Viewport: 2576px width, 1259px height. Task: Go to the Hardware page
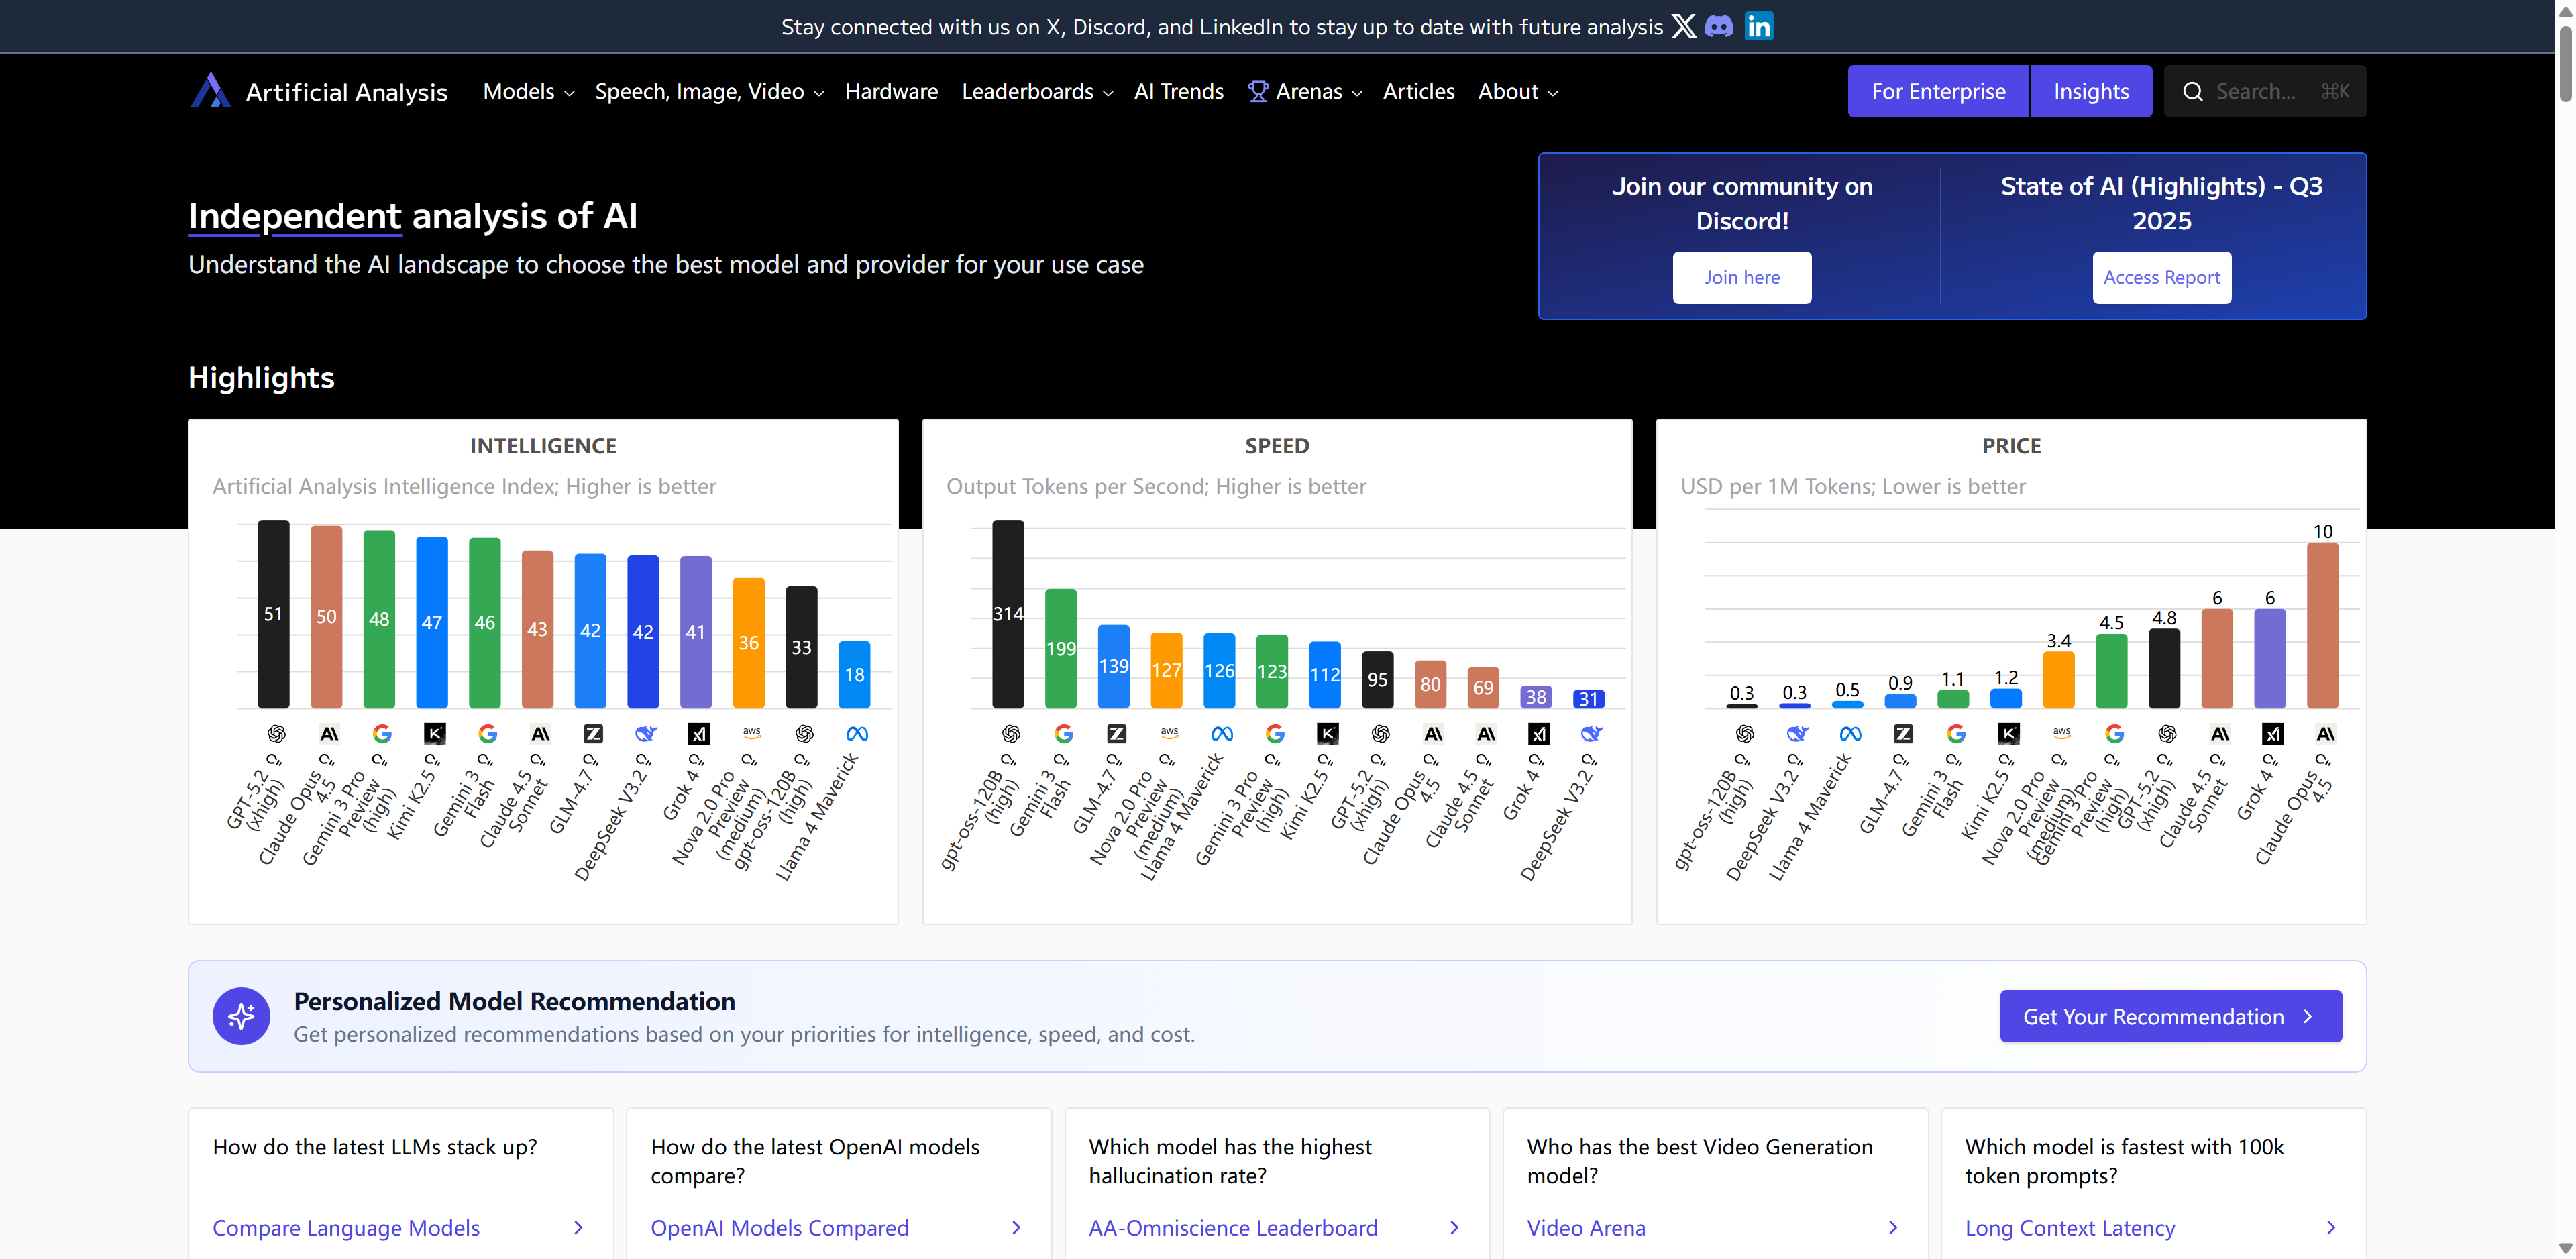coord(891,91)
